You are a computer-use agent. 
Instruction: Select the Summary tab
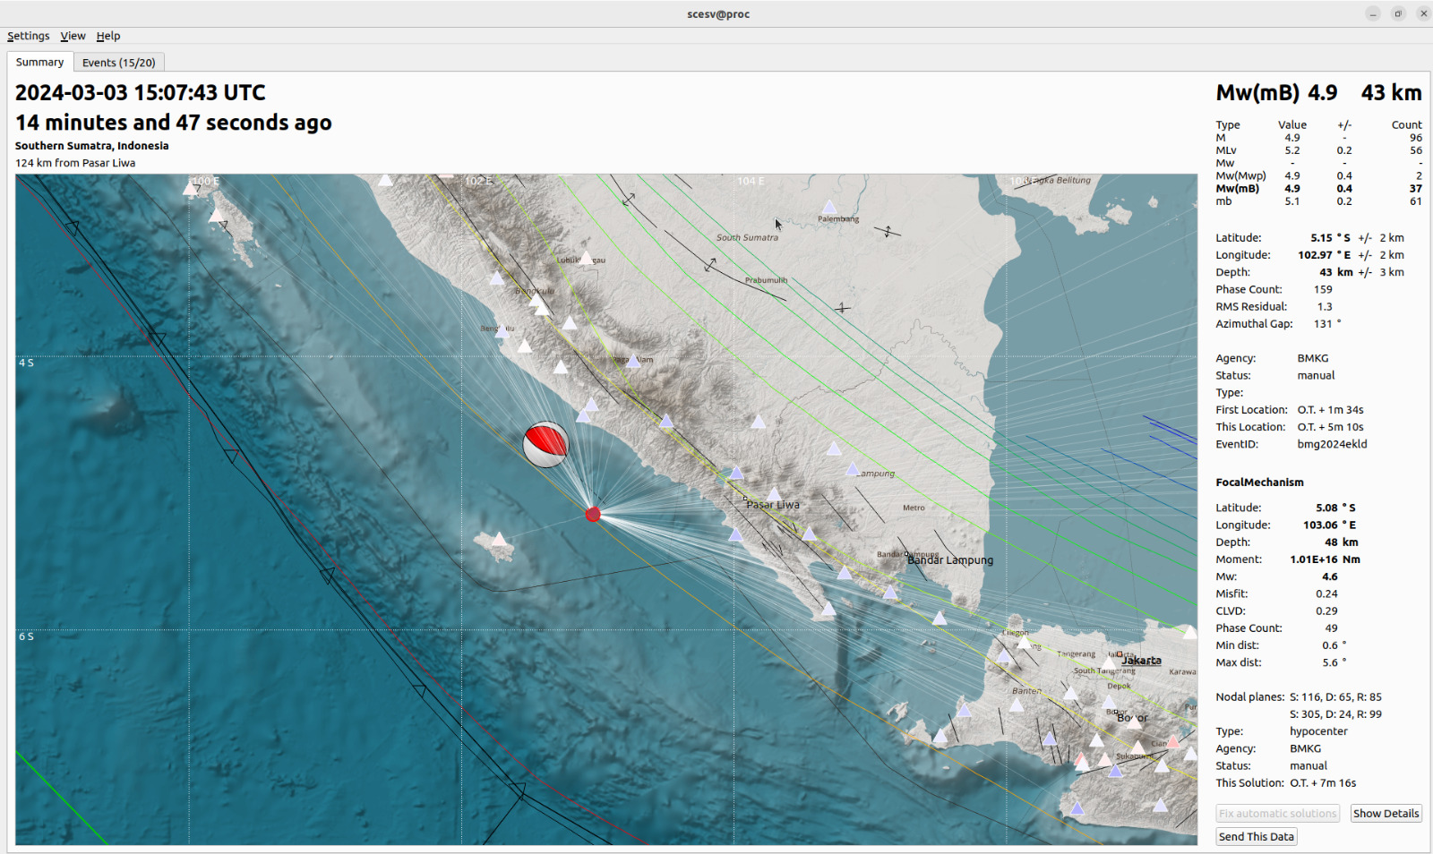39,63
